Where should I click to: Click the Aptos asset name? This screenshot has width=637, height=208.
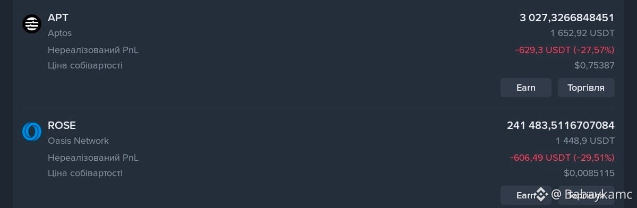click(x=59, y=33)
